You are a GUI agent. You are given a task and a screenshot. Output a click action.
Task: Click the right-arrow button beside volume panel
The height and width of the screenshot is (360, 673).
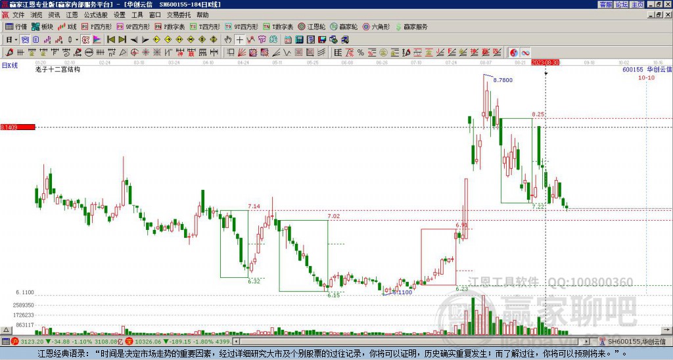666,330
